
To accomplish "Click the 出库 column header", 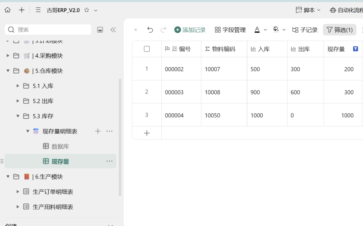I will click(x=306, y=49).
